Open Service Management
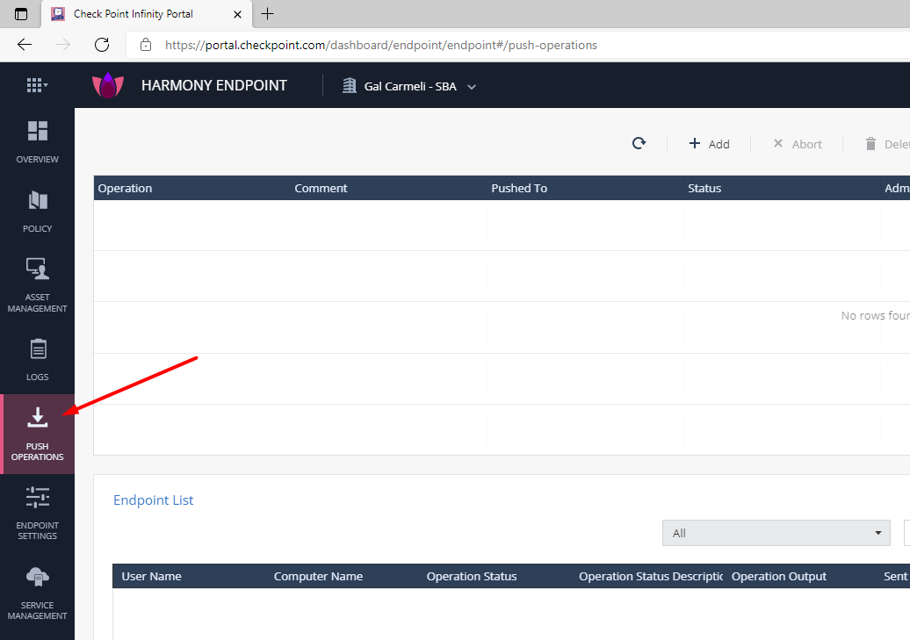This screenshot has height=640, width=910. tap(37, 593)
